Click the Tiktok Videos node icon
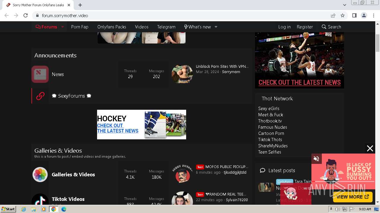The height and width of the screenshot is (213, 380). coord(40,199)
